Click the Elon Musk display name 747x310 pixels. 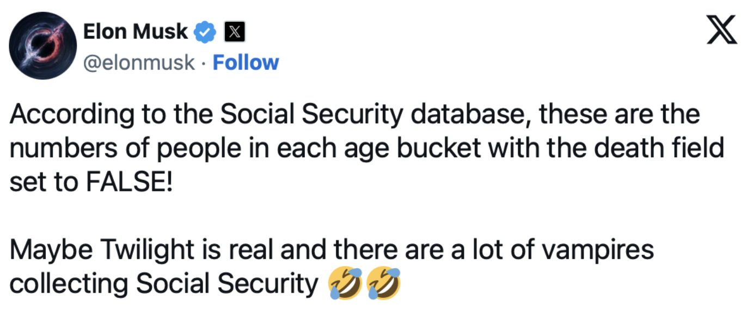coord(135,33)
